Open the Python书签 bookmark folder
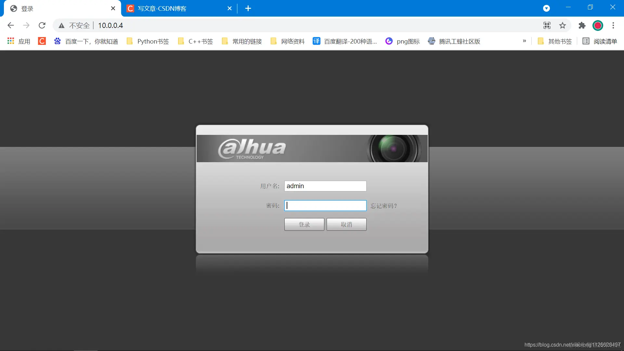Image resolution: width=624 pixels, height=351 pixels. click(148, 41)
